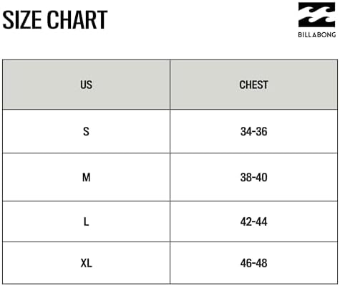Viewport: 340px width, 286px height.
Task: Click the S size cell
Action: 86,131
